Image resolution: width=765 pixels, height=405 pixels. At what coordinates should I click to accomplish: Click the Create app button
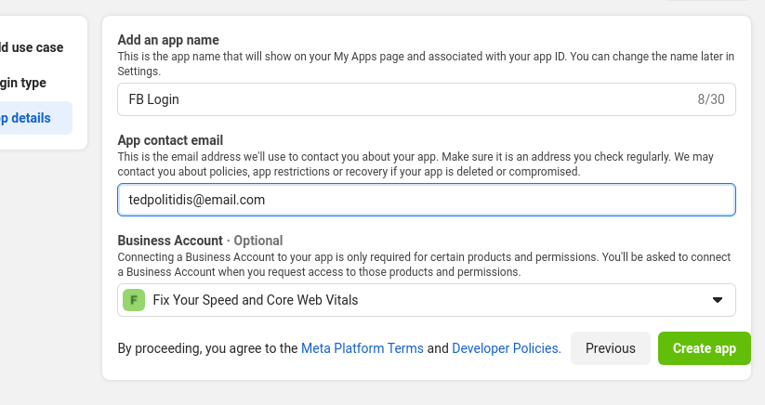click(x=704, y=348)
